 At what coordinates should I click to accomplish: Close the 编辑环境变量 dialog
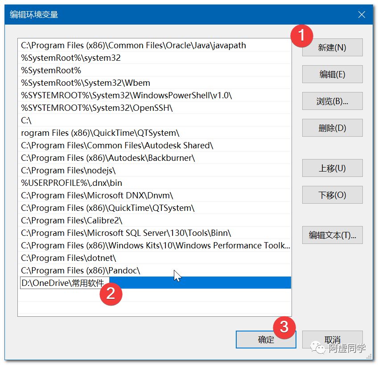tap(362, 14)
